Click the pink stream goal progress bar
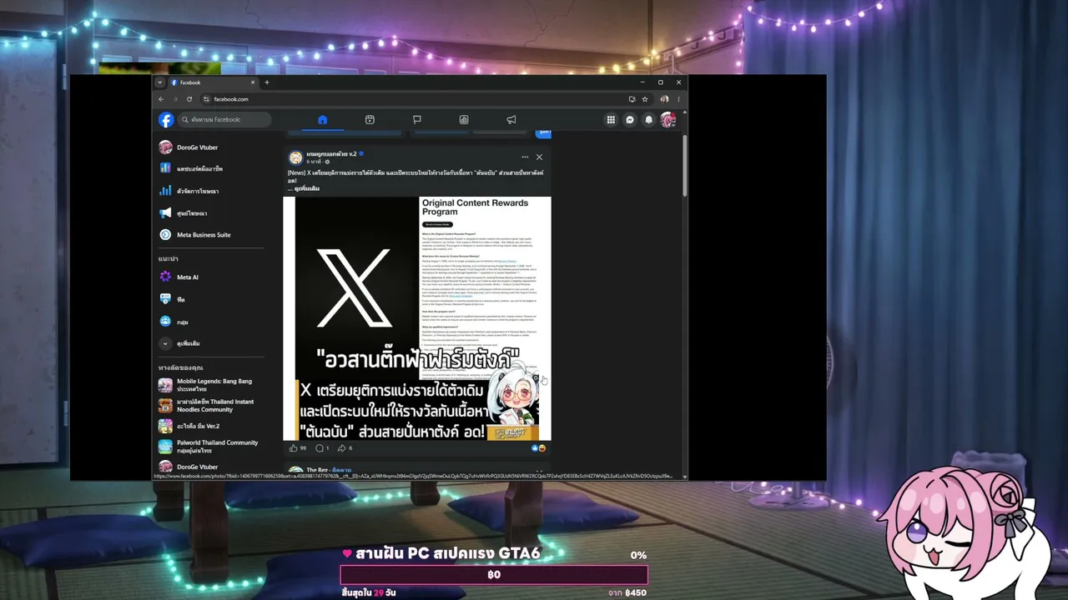The height and width of the screenshot is (600, 1068). pos(494,575)
